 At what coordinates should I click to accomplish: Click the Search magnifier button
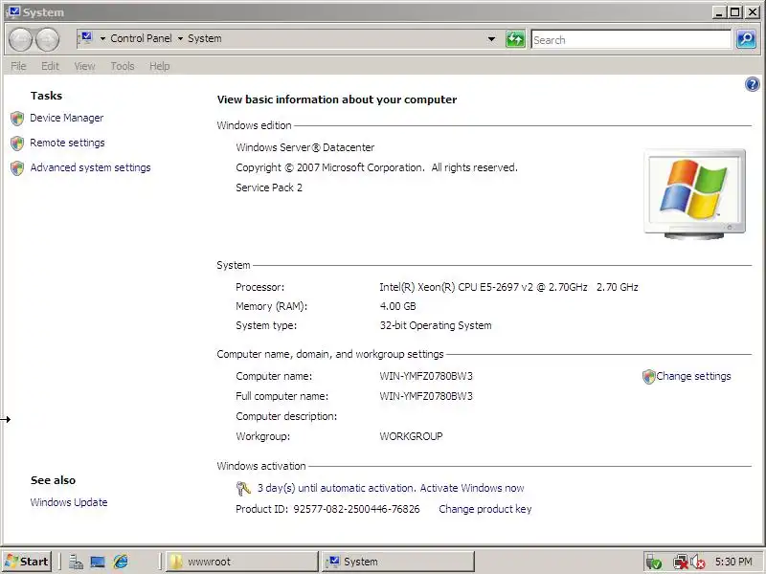pyautogui.click(x=746, y=39)
